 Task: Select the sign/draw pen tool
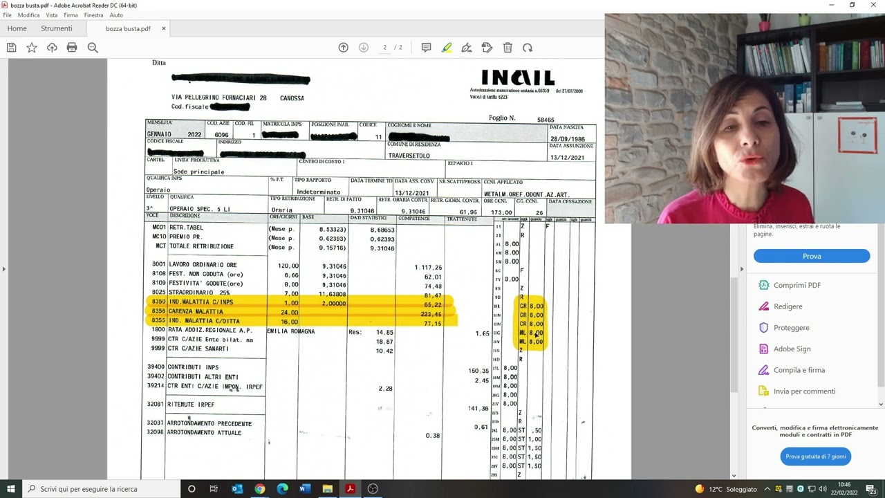point(467,48)
